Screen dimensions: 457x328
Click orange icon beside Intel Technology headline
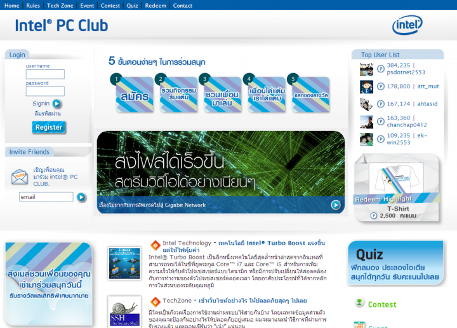[x=156, y=245]
